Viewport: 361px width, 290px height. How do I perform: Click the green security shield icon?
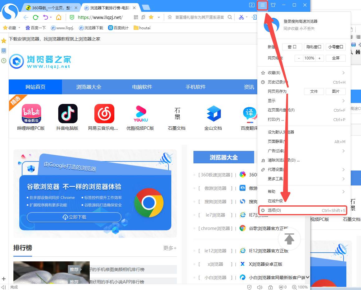pyautogui.click(x=72, y=17)
